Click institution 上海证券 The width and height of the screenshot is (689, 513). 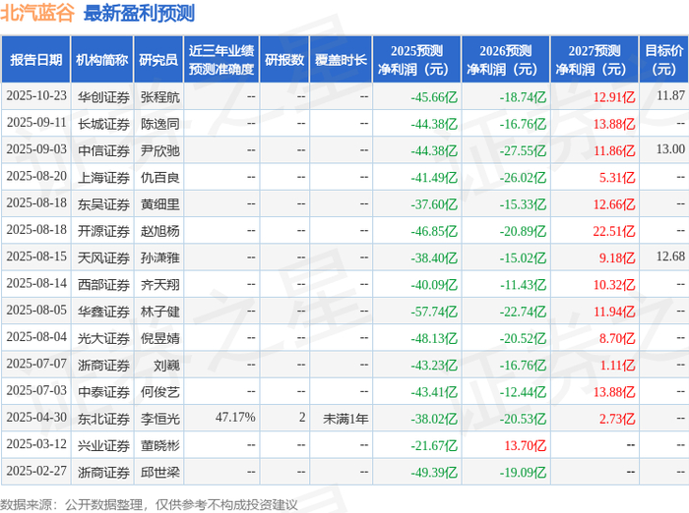point(103,177)
